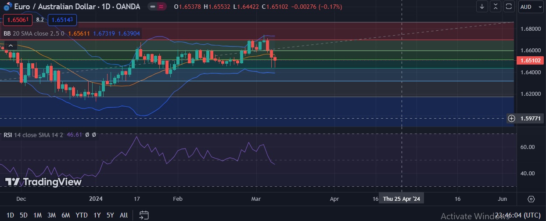This screenshot has width=546, height=221.
Task: Click the High value 1.65532
Action: (x=219, y=7)
